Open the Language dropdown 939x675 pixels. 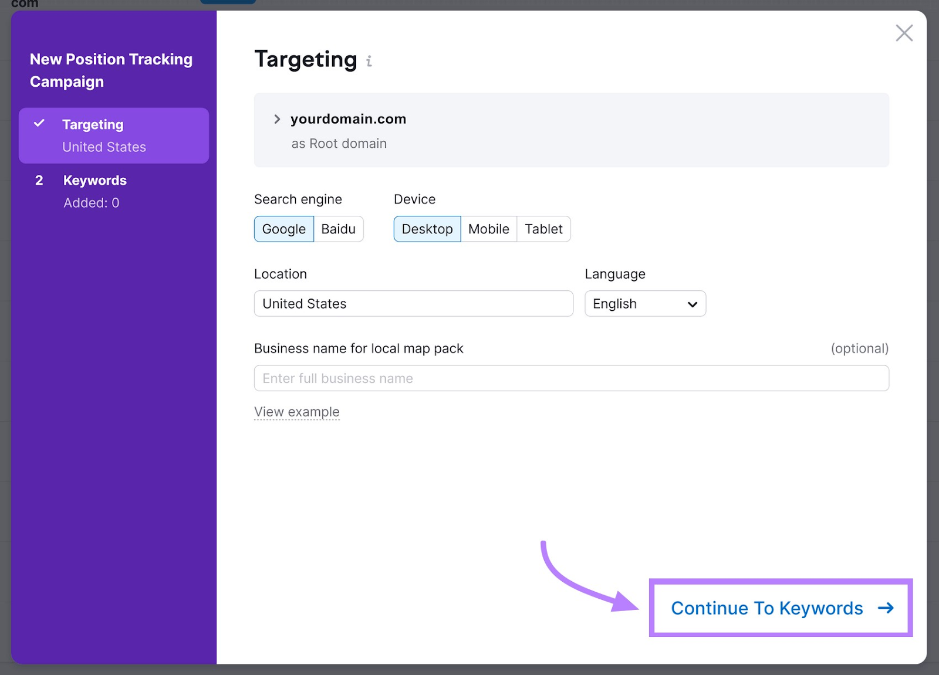coord(645,304)
